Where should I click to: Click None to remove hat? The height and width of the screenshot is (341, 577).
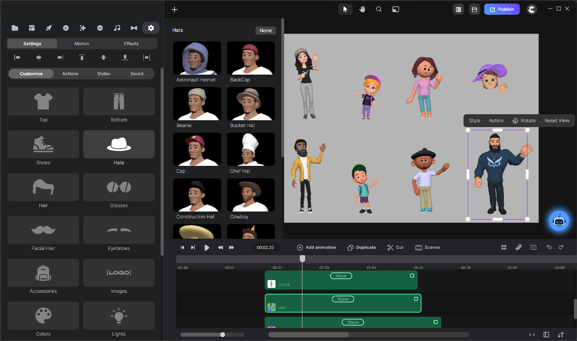265,31
